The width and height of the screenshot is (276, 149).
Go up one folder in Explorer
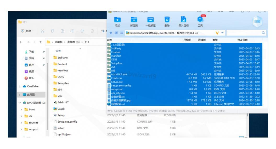[41, 42]
